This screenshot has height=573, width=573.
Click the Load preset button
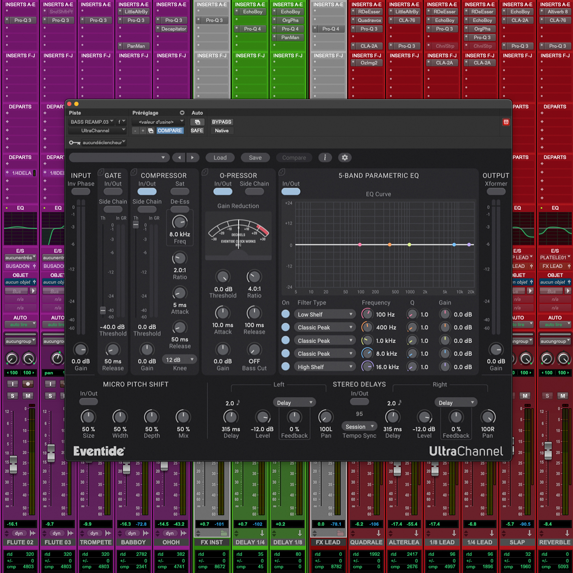pyautogui.click(x=220, y=158)
